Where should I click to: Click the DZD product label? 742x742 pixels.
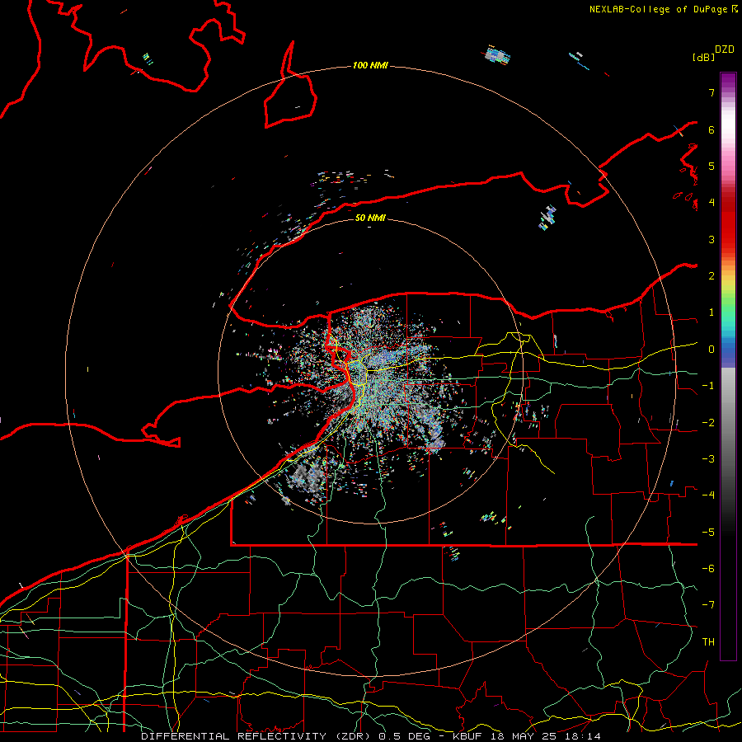click(725, 49)
